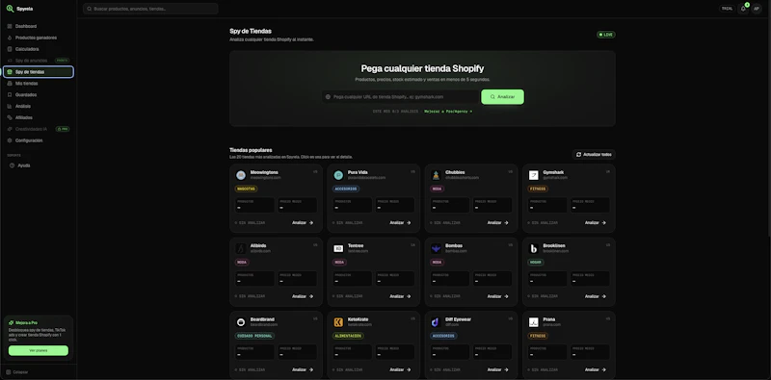The height and width of the screenshot is (380, 771).
Task: Click Analizar on the Brooklinen card
Action: (596, 296)
